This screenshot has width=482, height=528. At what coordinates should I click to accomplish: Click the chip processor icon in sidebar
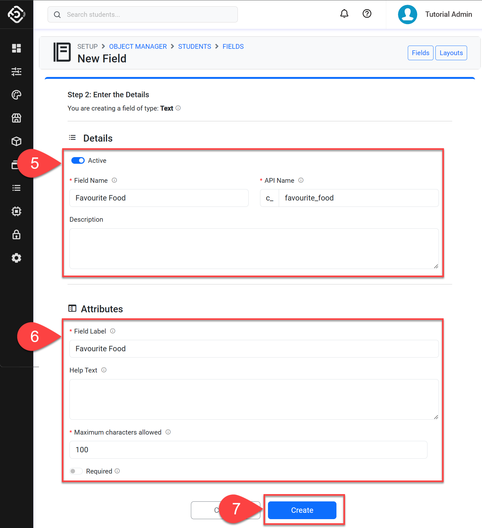(16, 211)
